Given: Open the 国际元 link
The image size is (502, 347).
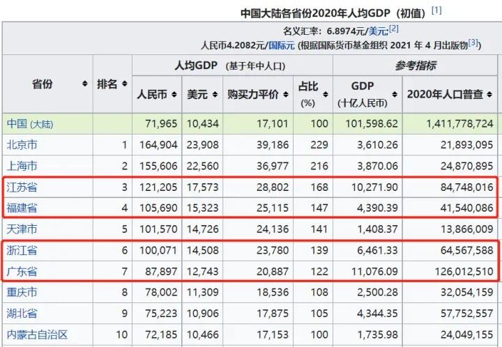Looking at the screenshot, I should click(281, 45).
